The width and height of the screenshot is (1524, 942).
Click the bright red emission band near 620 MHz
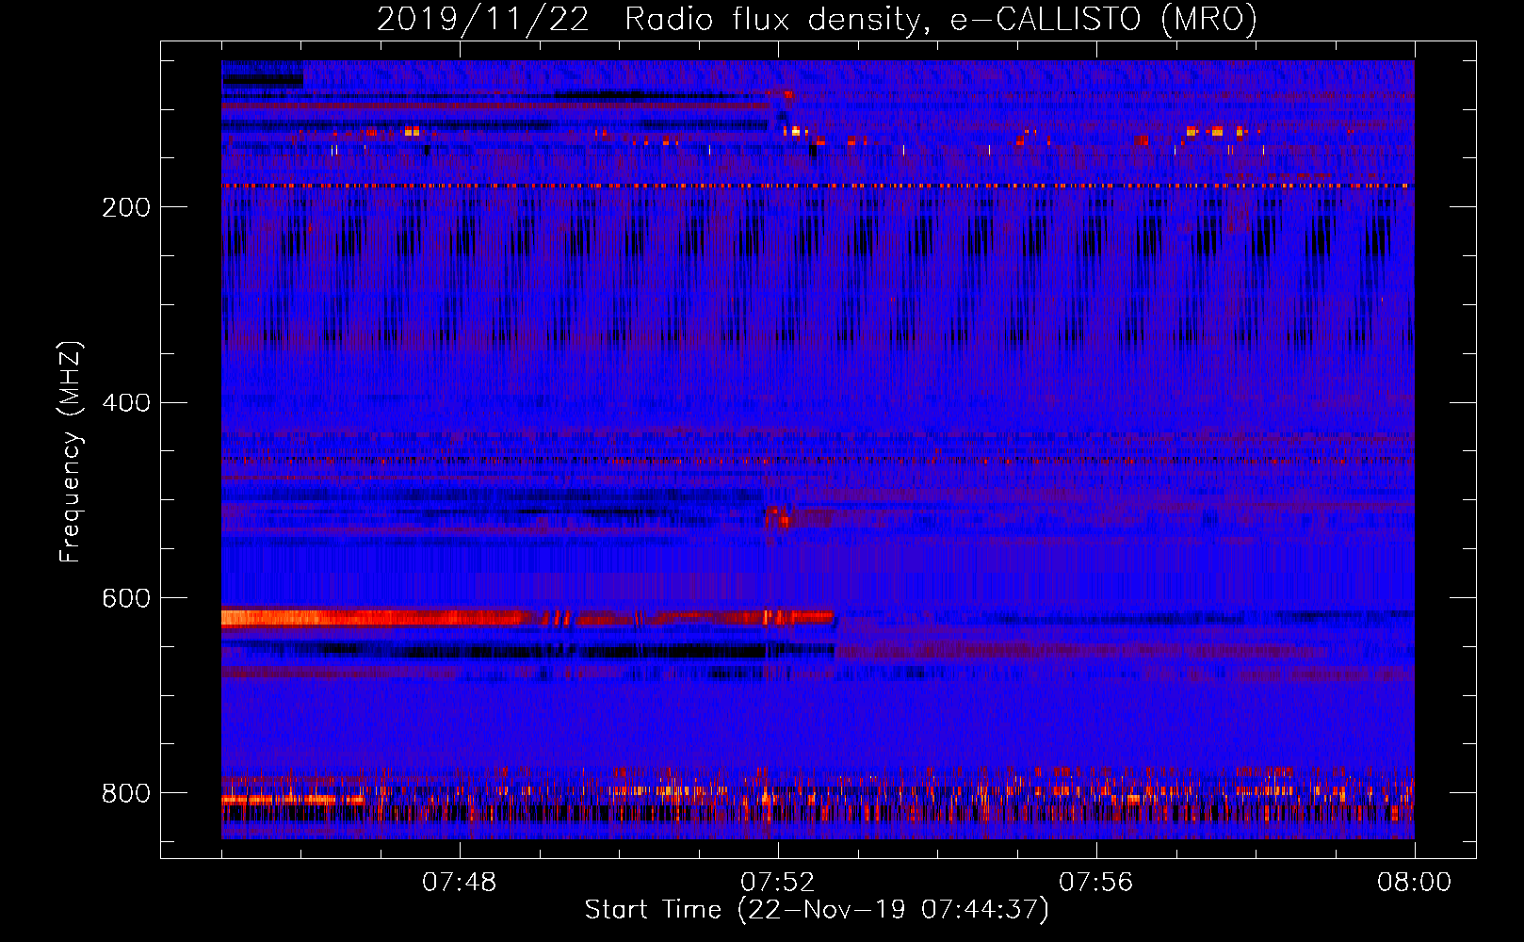[x=527, y=618]
